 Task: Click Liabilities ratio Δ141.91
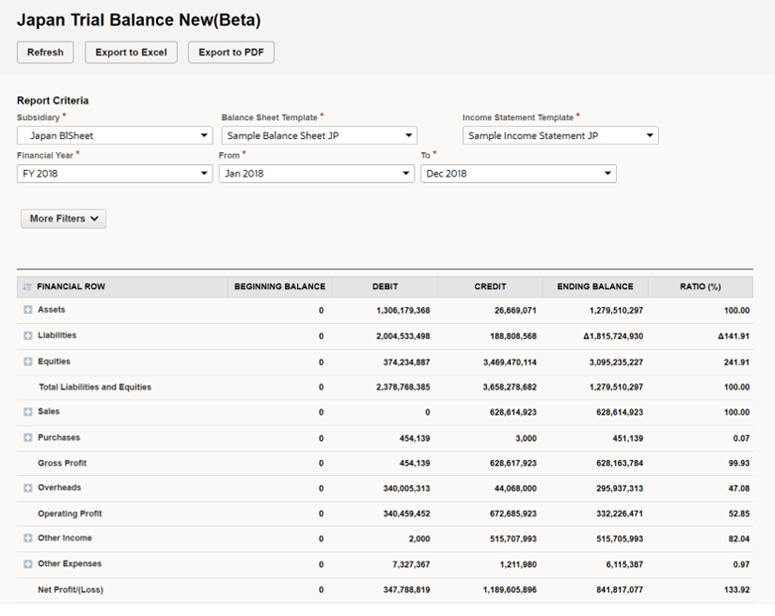733,336
